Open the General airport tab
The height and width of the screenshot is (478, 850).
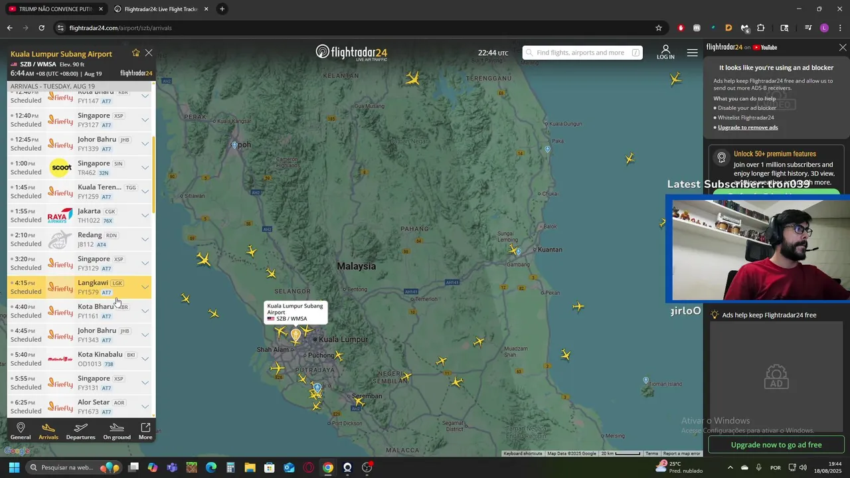click(21, 431)
